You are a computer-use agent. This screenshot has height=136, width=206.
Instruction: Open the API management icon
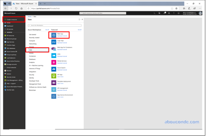(x=54, y=89)
